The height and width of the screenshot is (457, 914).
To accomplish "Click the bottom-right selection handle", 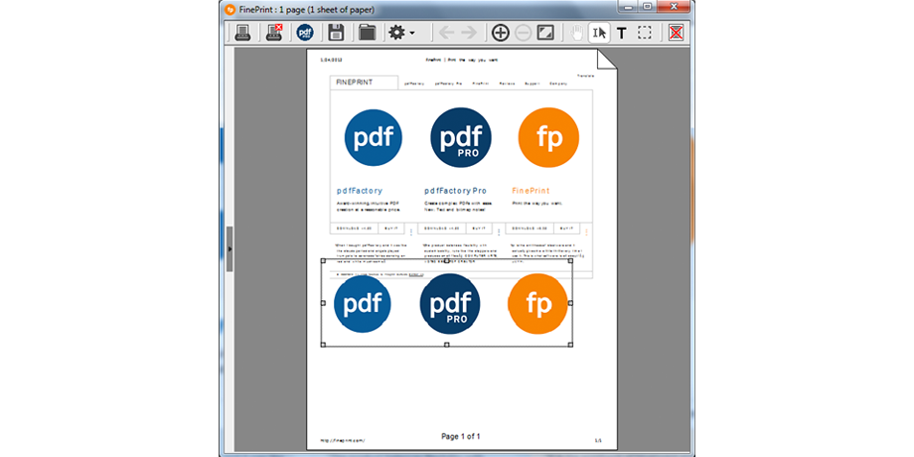I will pos(570,345).
